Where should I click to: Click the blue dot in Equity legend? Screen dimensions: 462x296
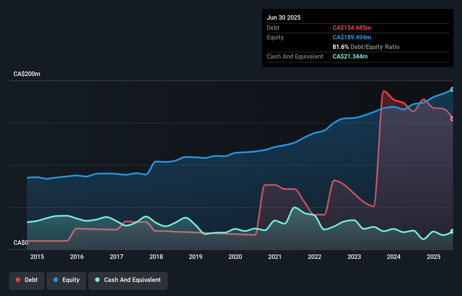coord(56,280)
